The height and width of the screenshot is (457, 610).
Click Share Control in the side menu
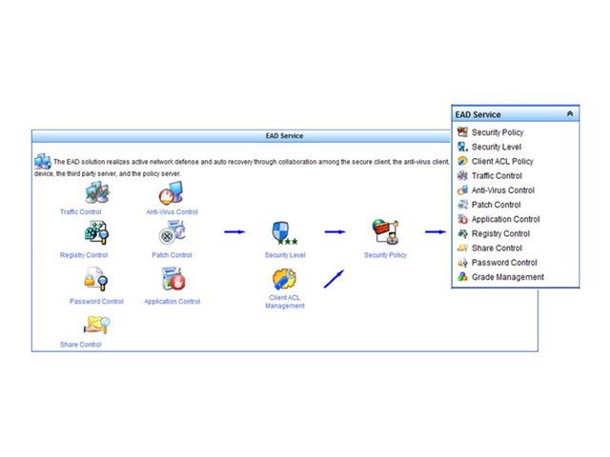point(495,248)
